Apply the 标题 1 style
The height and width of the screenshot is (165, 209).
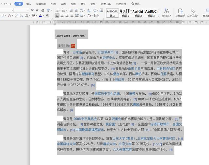[125, 13]
